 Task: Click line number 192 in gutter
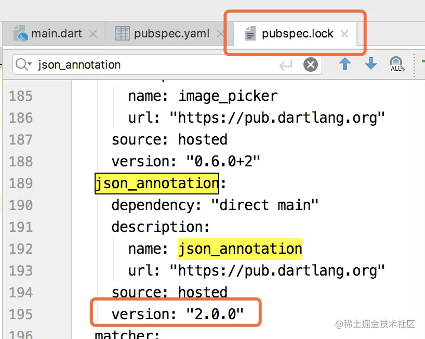click(21, 249)
